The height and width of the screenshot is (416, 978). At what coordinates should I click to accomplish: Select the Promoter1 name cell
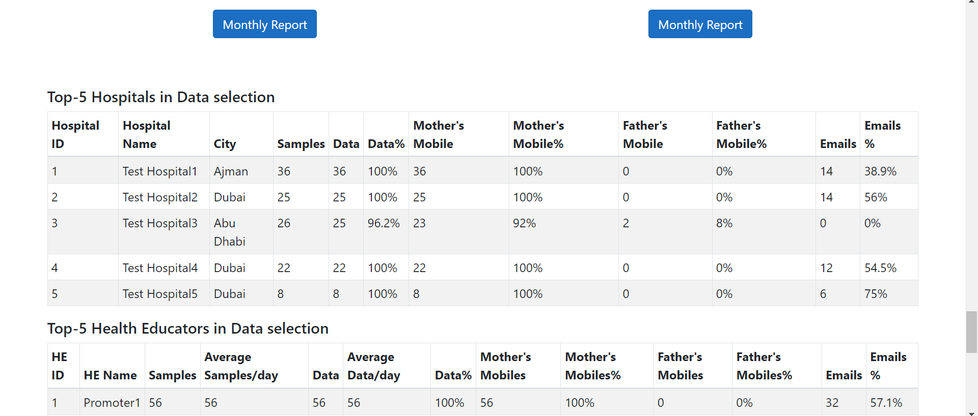coord(112,403)
